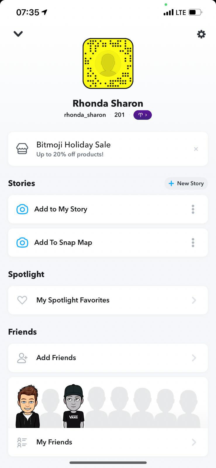Tap the camera icon for My Story
Viewport: 216px width, 468px height.
23,209
